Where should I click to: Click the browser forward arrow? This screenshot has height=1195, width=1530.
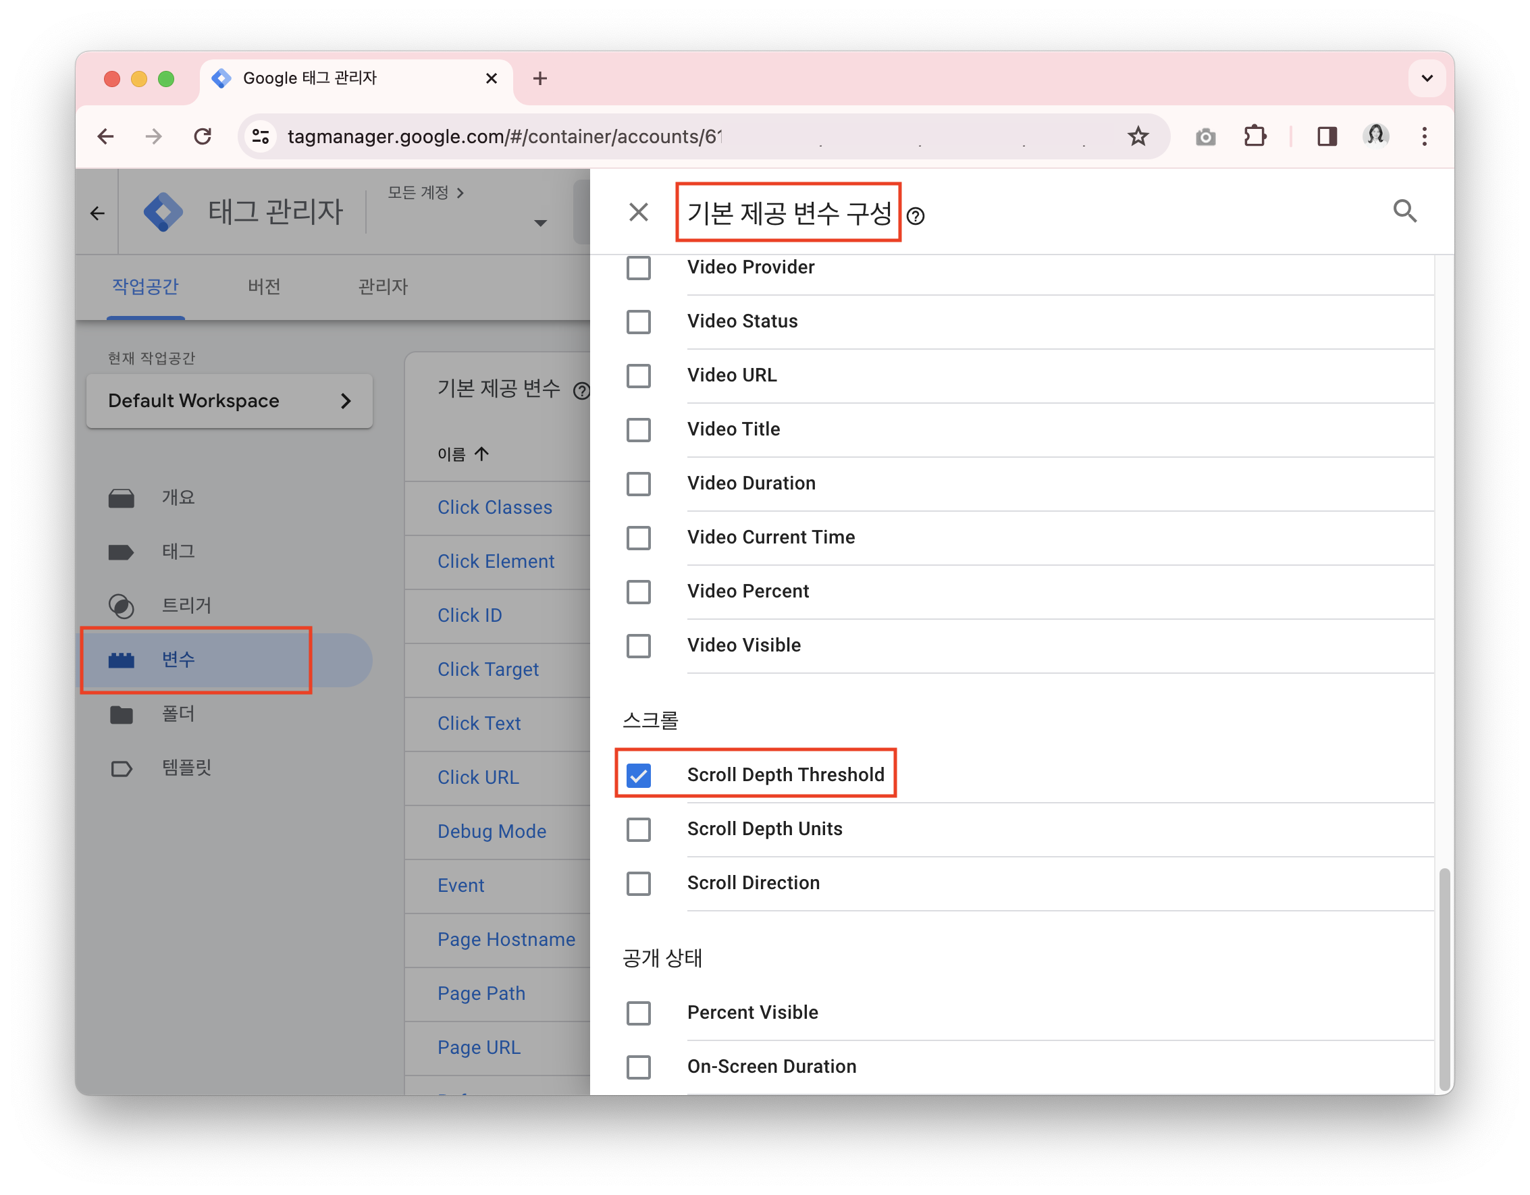(154, 136)
